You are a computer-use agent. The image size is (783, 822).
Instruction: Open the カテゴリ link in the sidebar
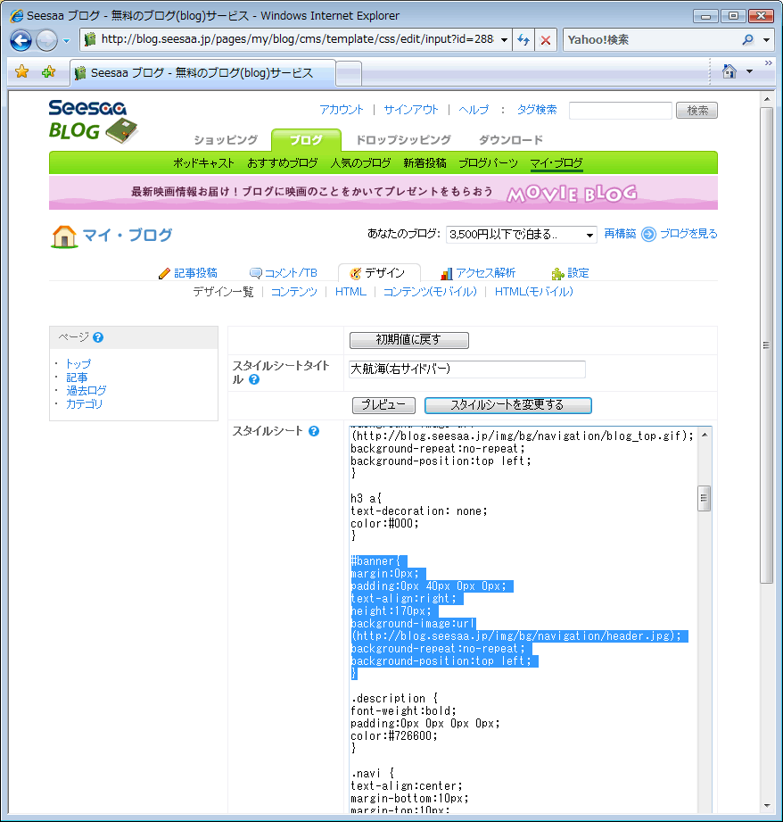[x=84, y=404]
